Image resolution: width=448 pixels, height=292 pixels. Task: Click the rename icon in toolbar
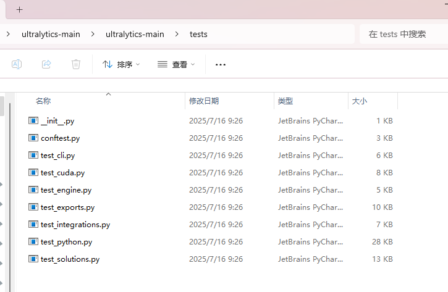click(17, 64)
